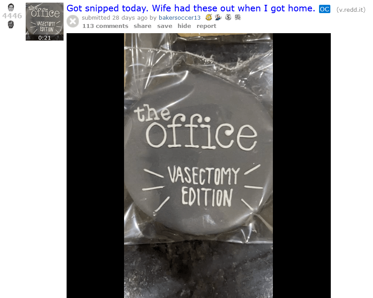Image resolution: width=373 pixels, height=298 pixels.
Task: Click the first gold laughing award icon
Action: (x=208, y=17)
